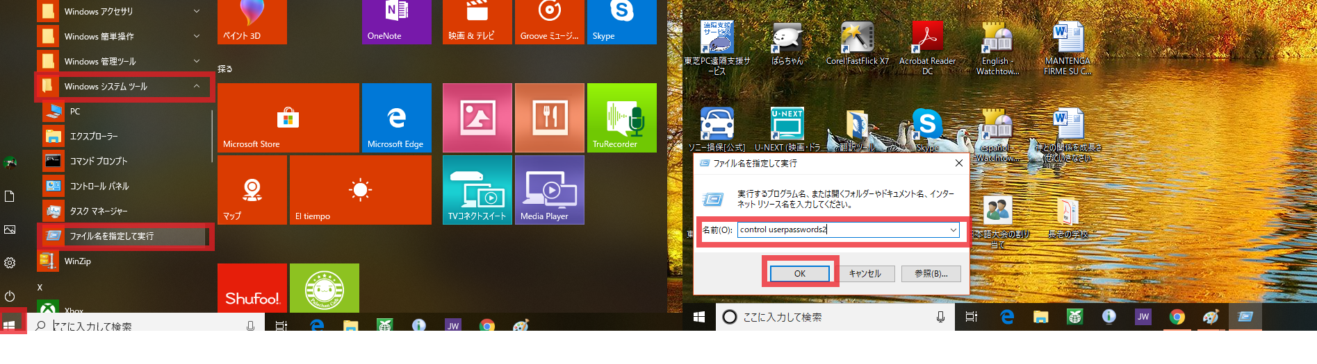Launch the TVコネクトスイート tile

pos(477,190)
